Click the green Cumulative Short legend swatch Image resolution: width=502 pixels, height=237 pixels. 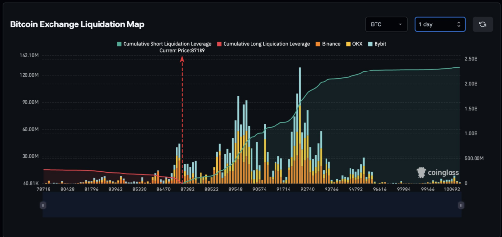[118, 44]
